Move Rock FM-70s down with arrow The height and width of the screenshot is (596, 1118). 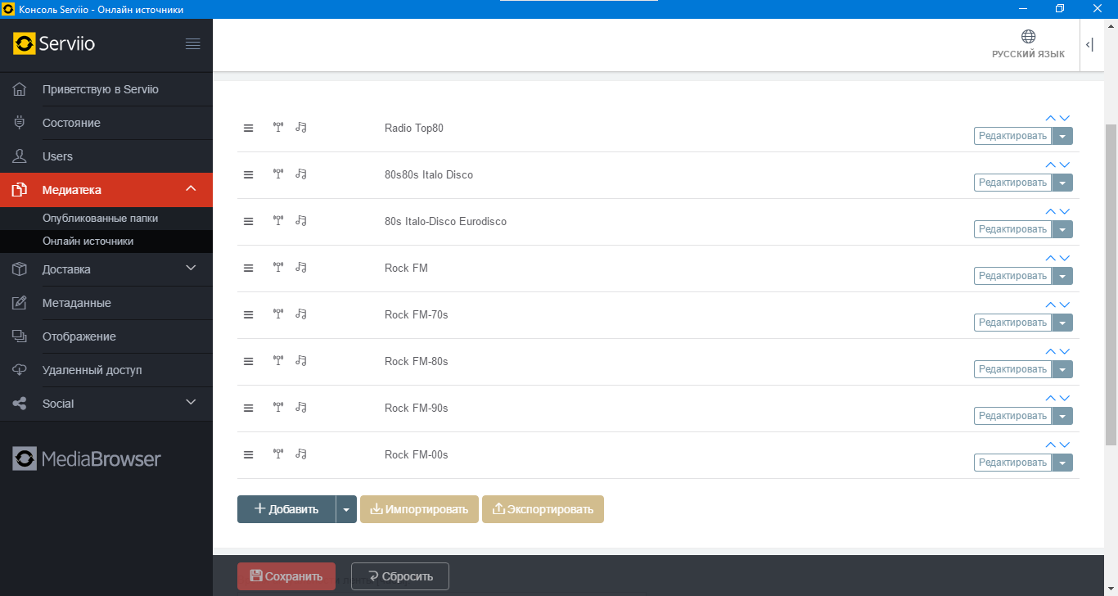click(x=1065, y=305)
